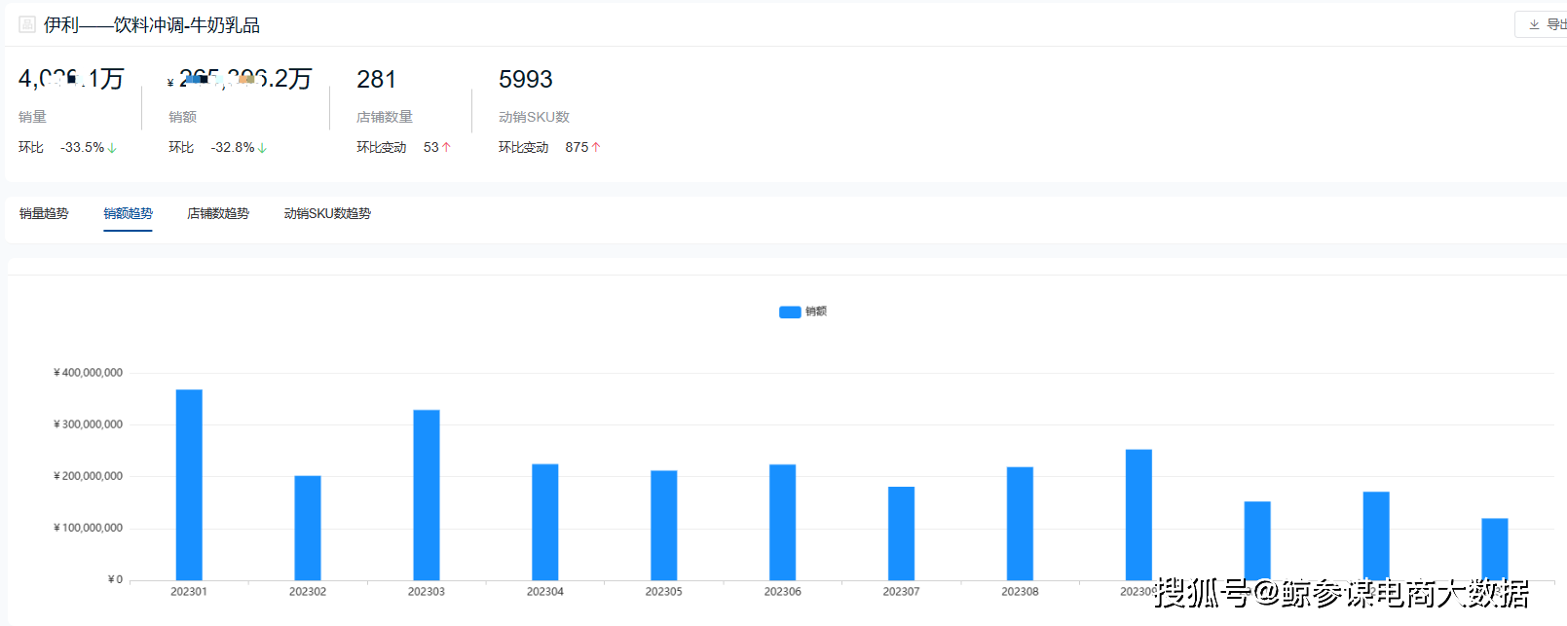Click the 202309 sales bar
1567x626 pixels.
(x=1139, y=515)
